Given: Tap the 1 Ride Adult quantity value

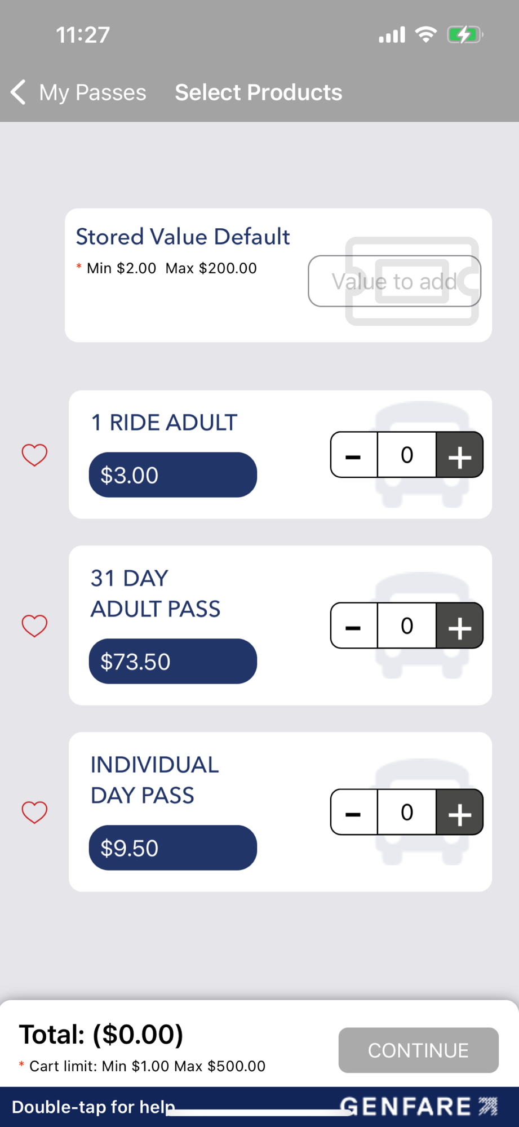Looking at the screenshot, I should coord(407,455).
